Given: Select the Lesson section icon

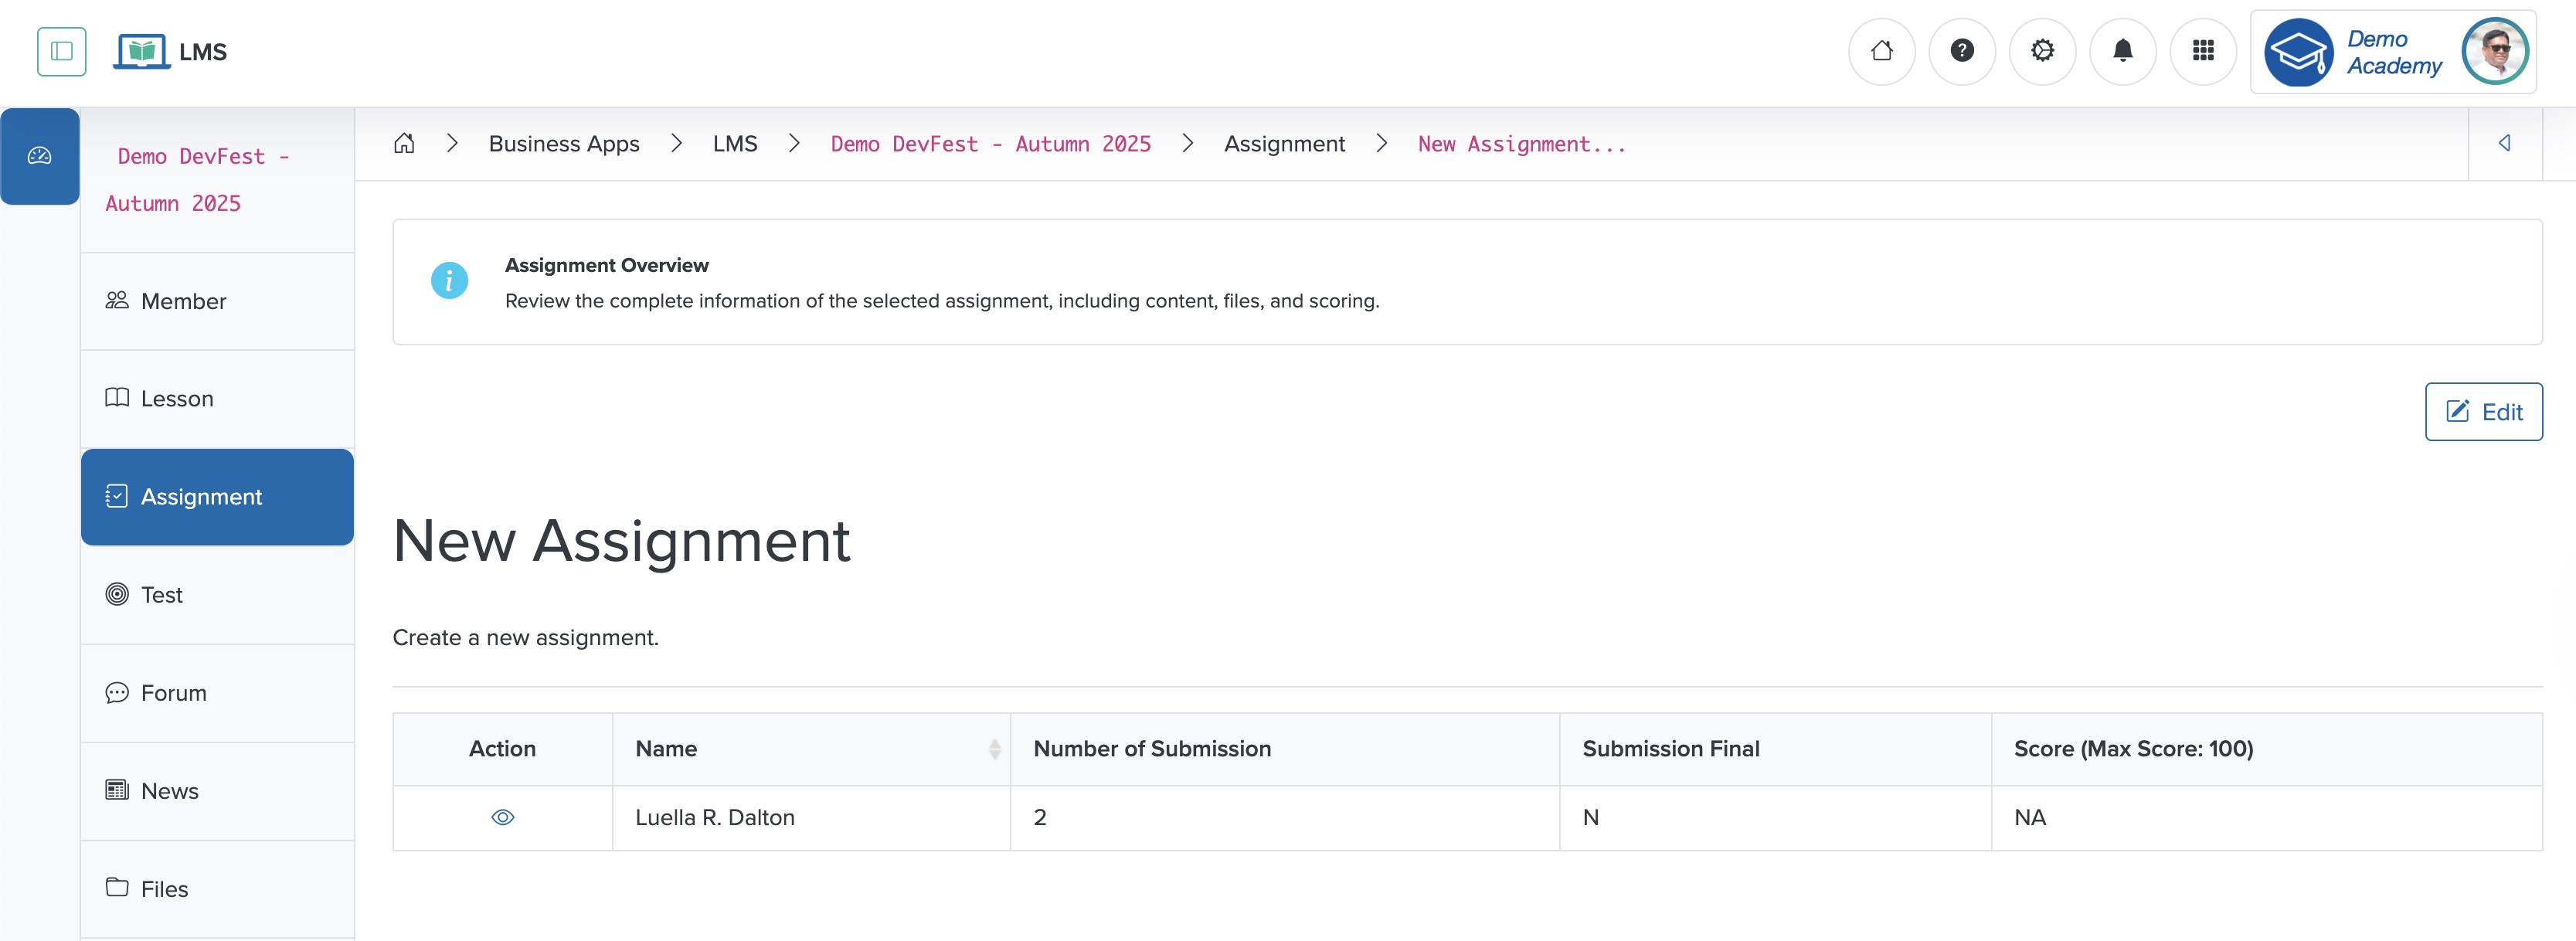Looking at the screenshot, I should click(x=117, y=397).
